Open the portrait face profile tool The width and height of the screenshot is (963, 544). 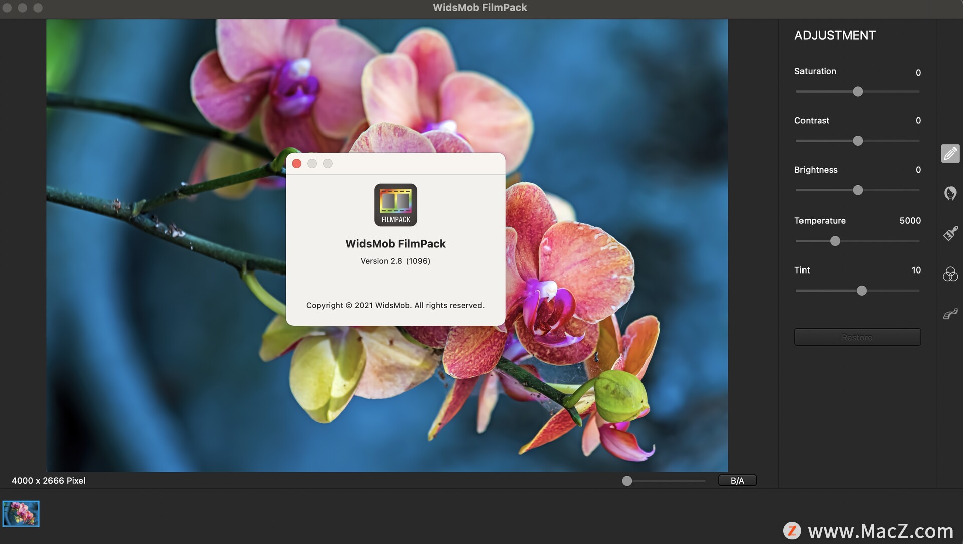tap(950, 193)
